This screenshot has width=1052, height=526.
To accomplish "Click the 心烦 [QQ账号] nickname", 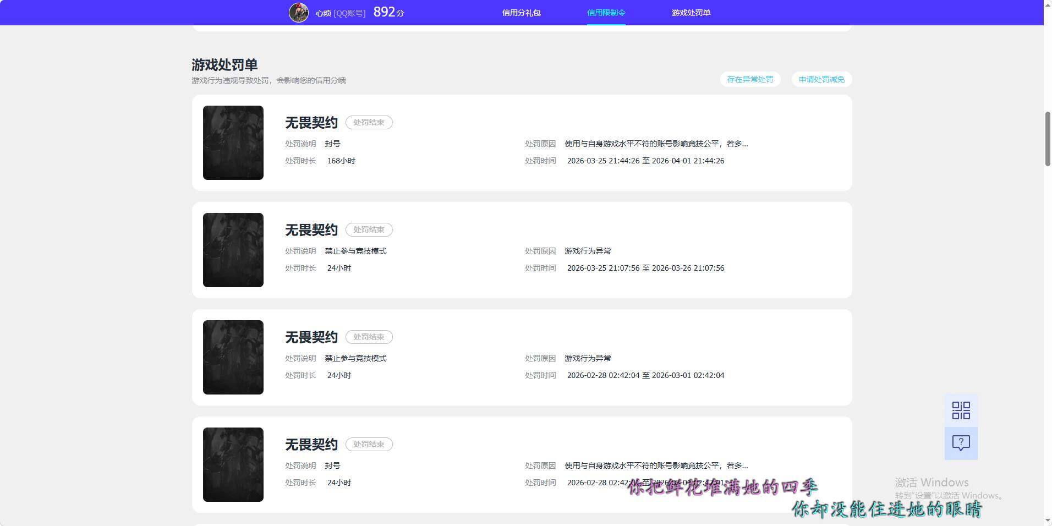I will pyautogui.click(x=341, y=13).
